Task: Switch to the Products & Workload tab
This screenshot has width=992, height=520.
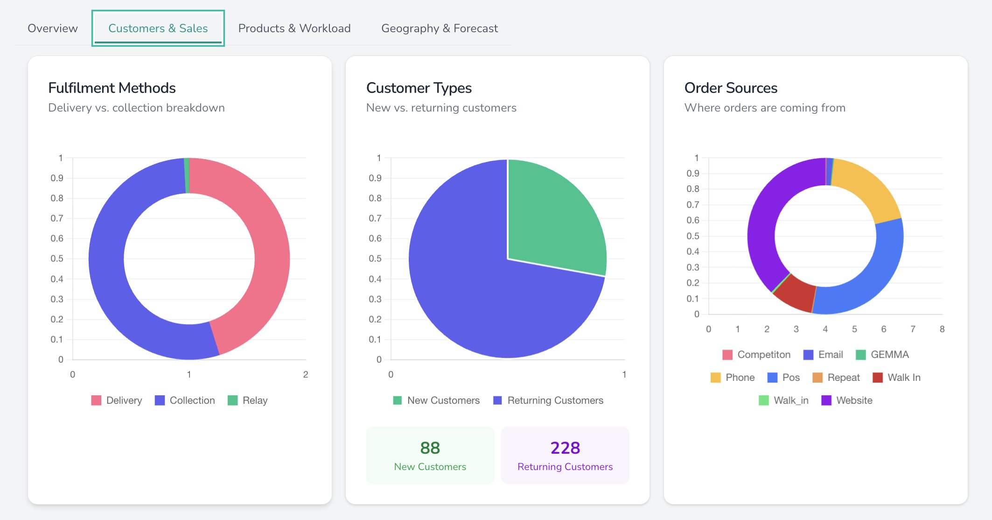Action: point(294,28)
